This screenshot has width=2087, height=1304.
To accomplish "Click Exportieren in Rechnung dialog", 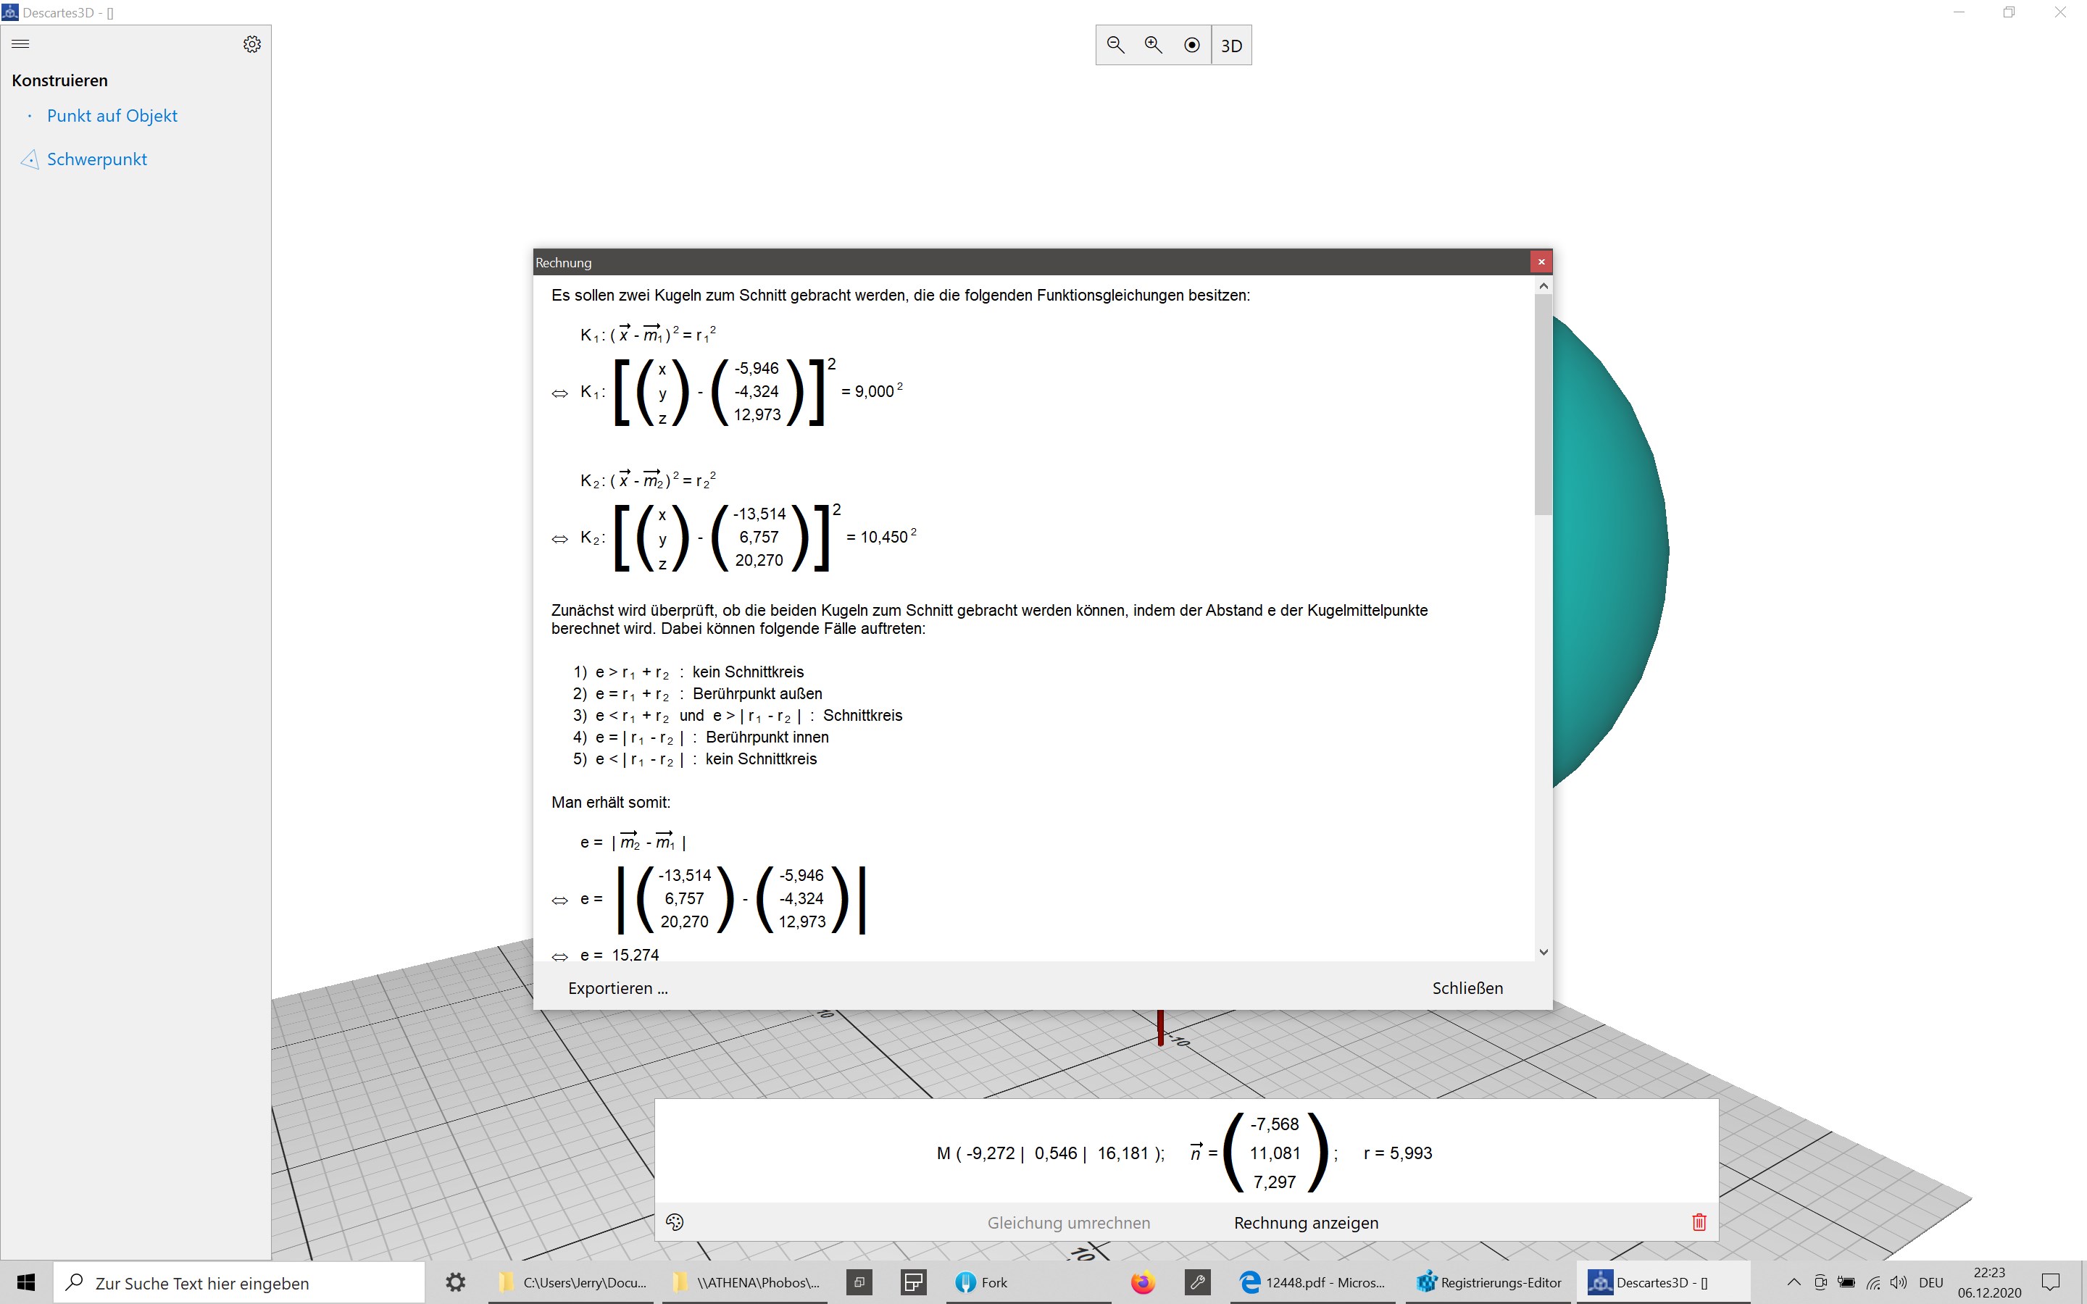I will click(x=617, y=988).
